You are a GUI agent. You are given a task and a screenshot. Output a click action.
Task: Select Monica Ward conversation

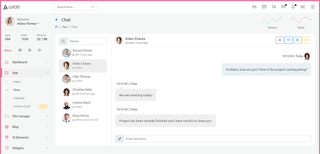83,105
